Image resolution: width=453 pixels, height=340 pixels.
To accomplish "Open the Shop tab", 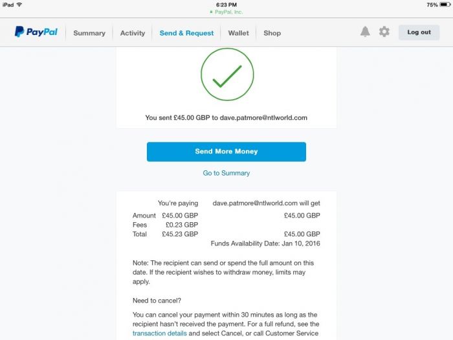I will pyautogui.click(x=272, y=33).
